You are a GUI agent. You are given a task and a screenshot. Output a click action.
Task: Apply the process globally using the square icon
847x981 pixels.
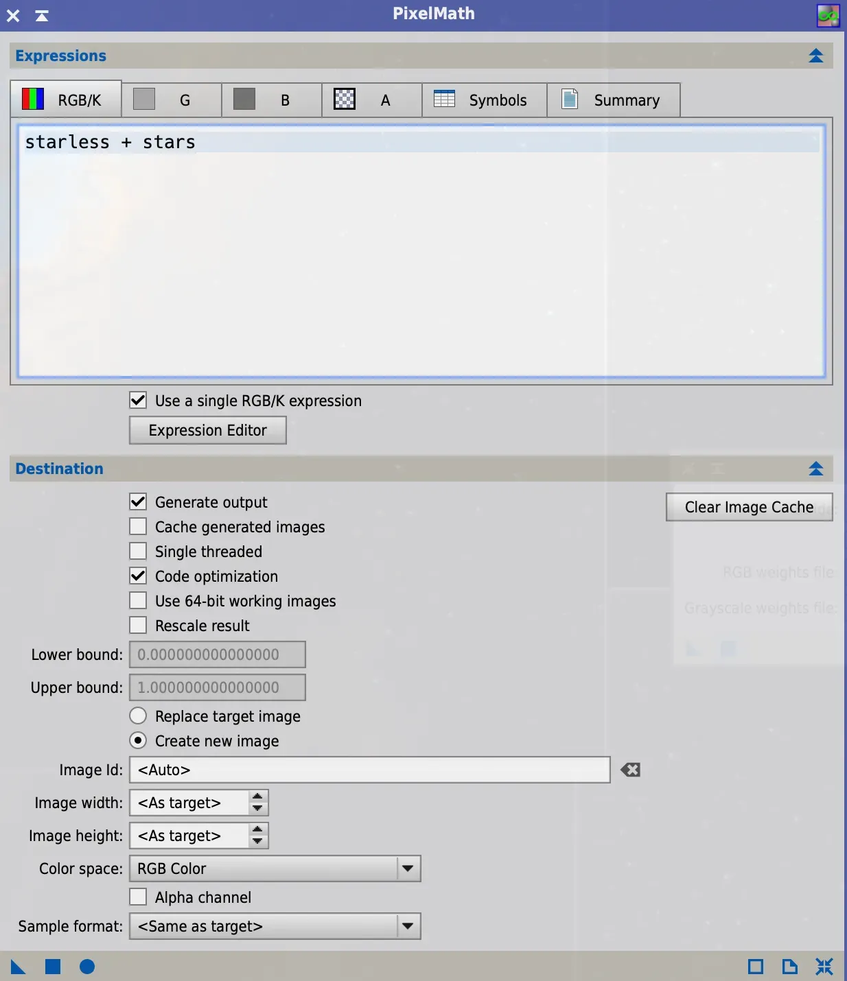(54, 966)
